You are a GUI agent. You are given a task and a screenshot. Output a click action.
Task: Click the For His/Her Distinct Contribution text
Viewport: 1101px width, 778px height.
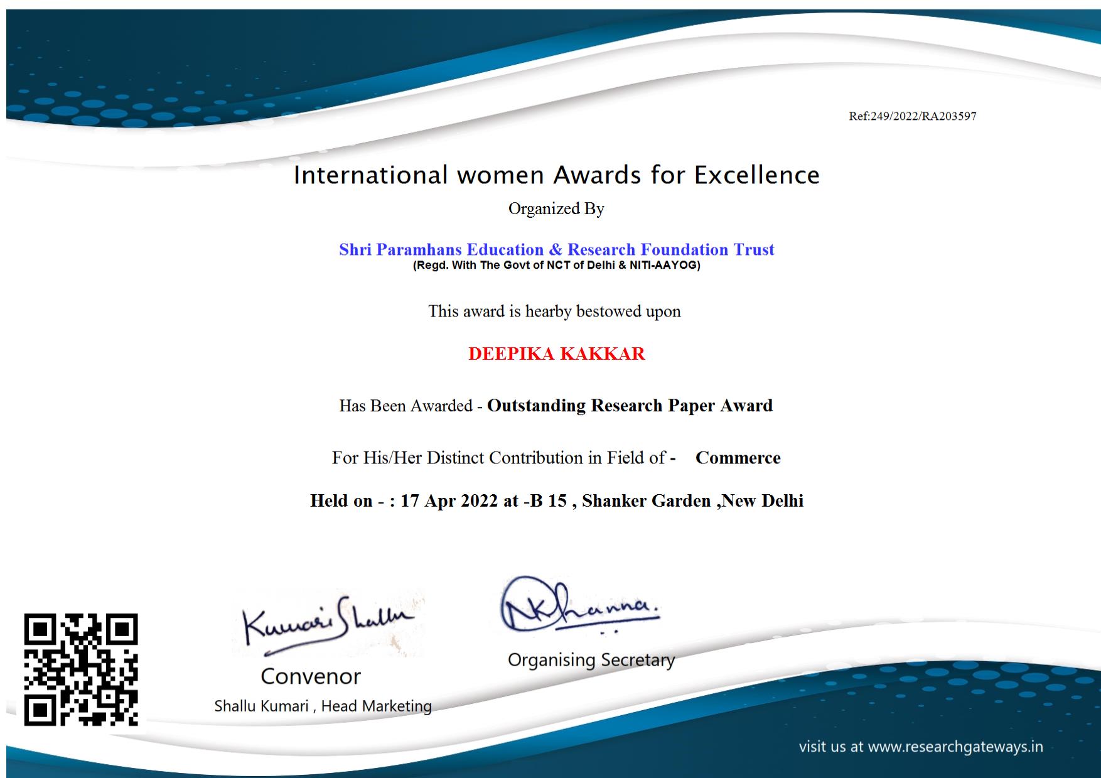coord(498,458)
